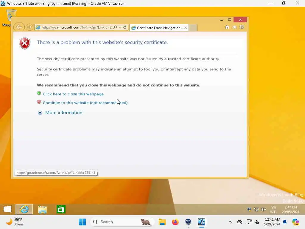This screenshot has width=305, height=229.
Task: Open host notification bell icon
Action: point(285,222)
